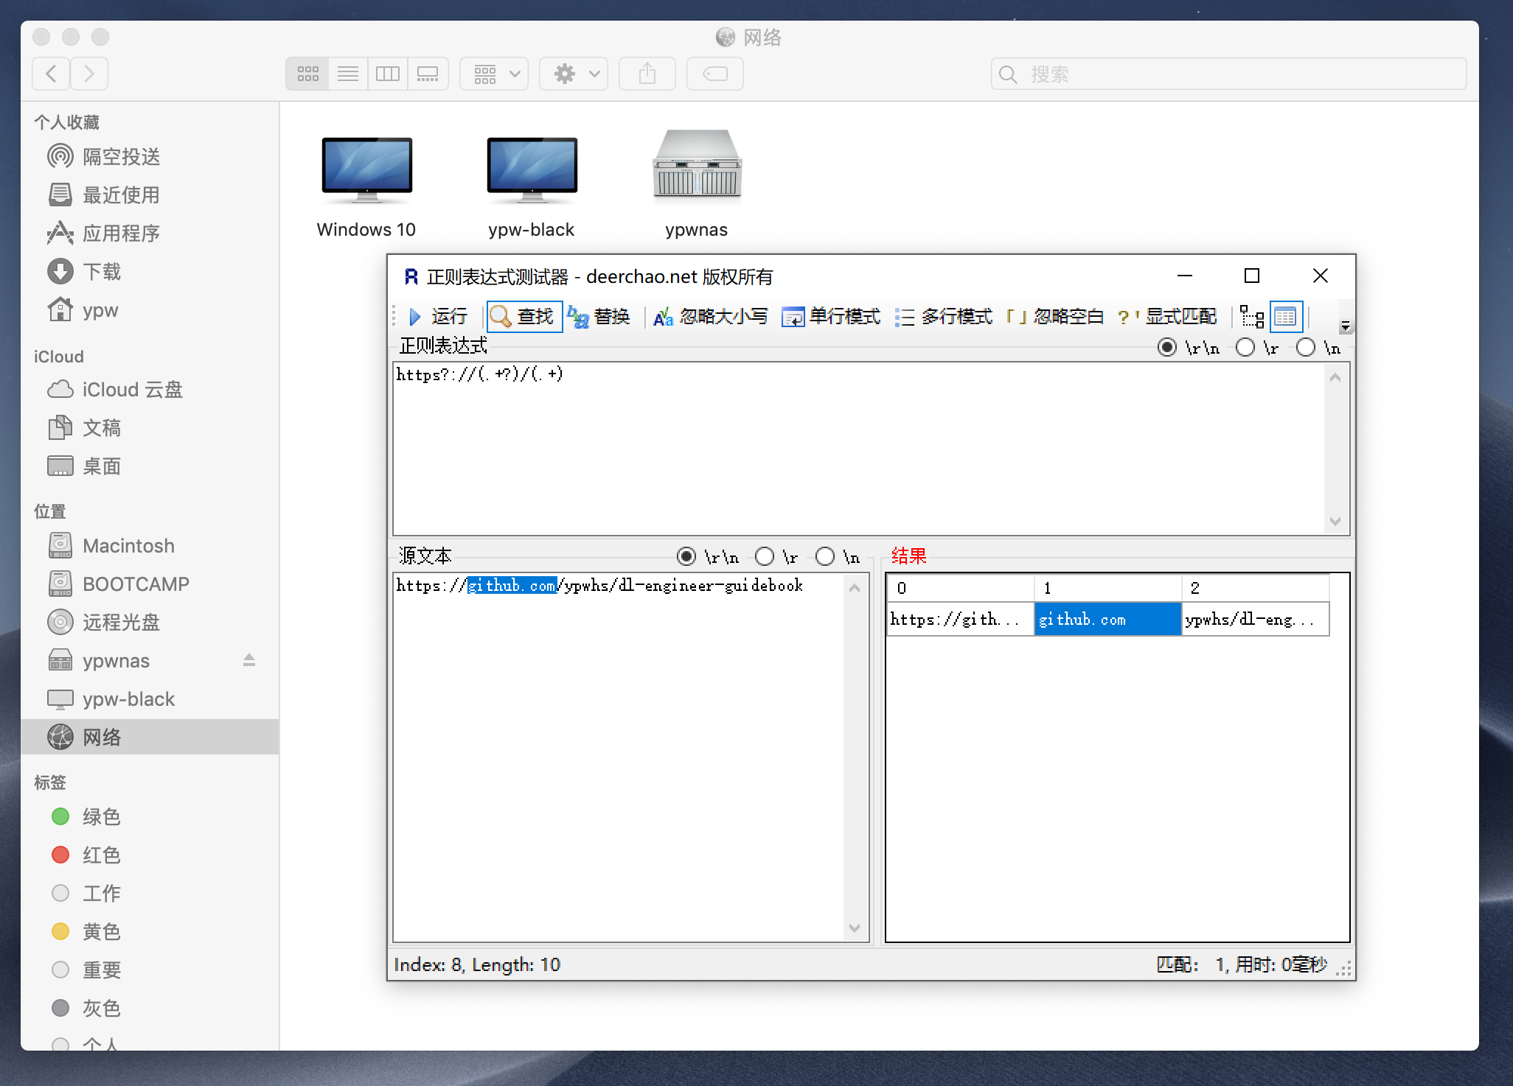
Task: Click Finder share button
Action: click(x=647, y=74)
